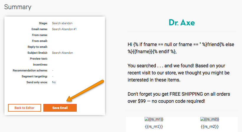Viewport: 242px width, 132px height.
Task: Go back using Back to Editor button
Action: (24, 108)
